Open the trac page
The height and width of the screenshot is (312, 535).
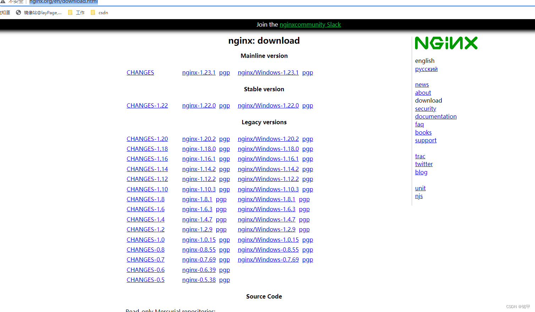[x=420, y=156]
